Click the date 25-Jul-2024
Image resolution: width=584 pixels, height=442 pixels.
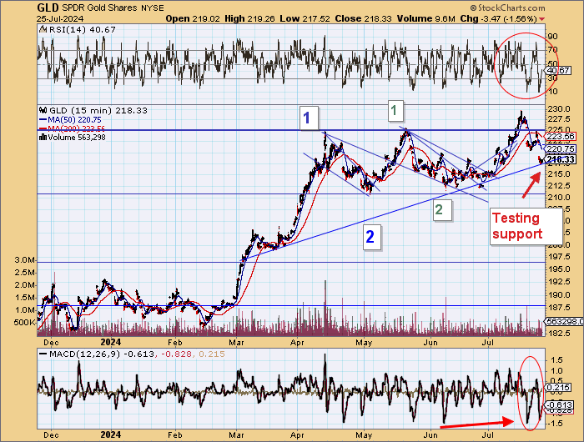click(60, 18)
